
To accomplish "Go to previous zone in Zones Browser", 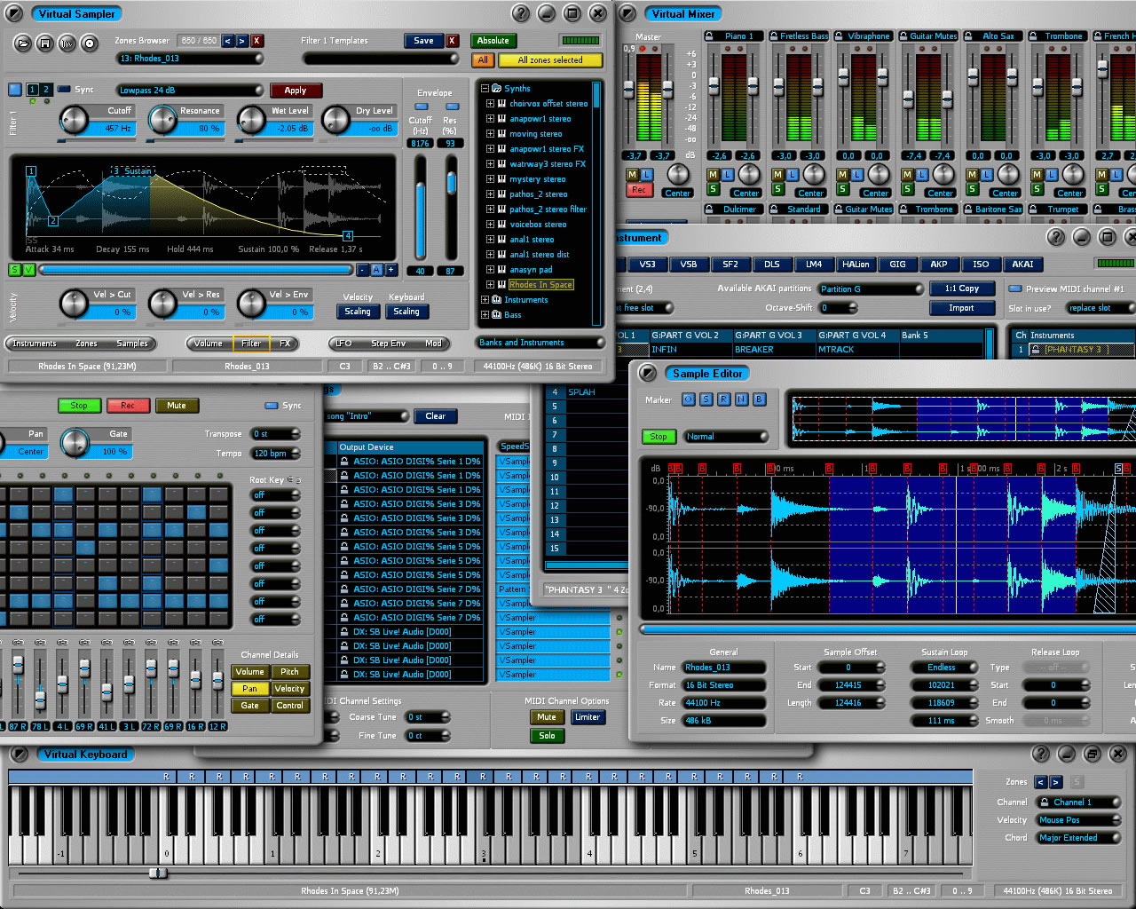I will (x=228, y=41).
